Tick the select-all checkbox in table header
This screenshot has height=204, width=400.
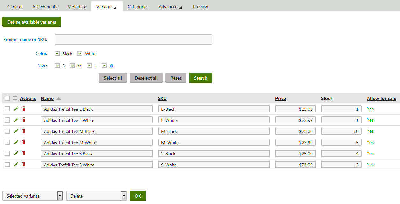click(x=7, y=98)
